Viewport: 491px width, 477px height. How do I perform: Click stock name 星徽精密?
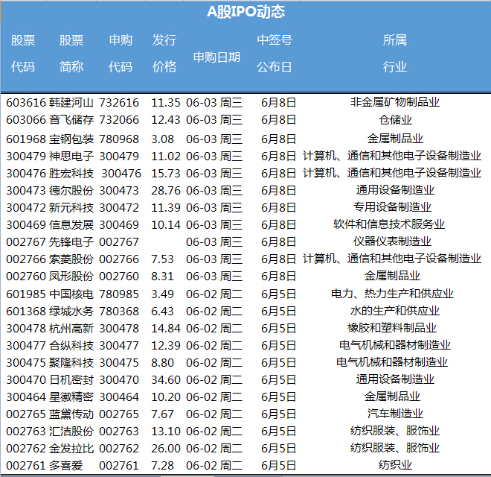pyautogui.click(x=71, y=397)
